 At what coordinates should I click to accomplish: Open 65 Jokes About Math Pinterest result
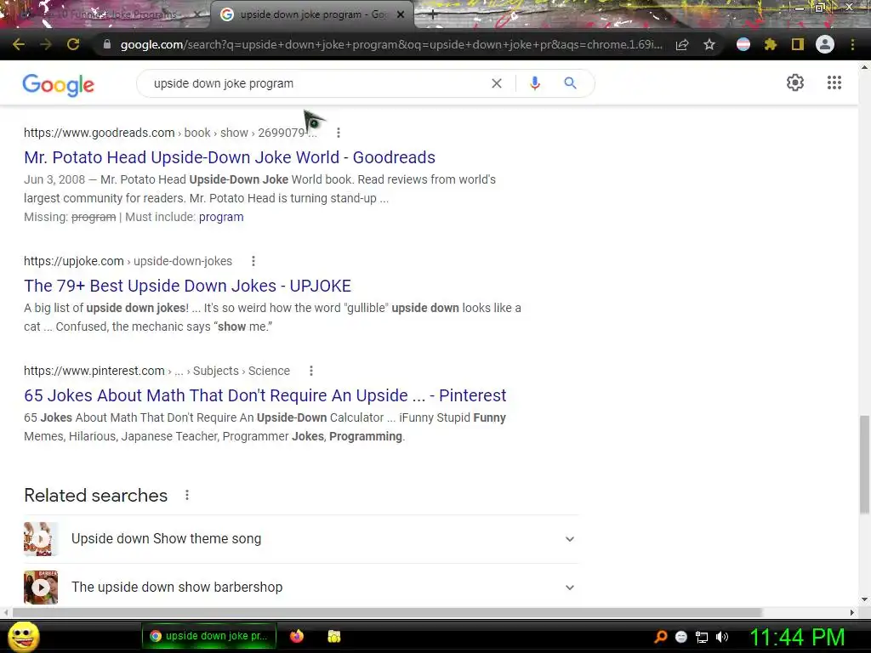tap(265, 395)
